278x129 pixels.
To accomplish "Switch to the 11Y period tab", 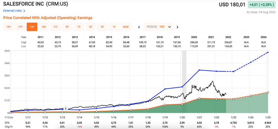I will (x=56, y=27).
